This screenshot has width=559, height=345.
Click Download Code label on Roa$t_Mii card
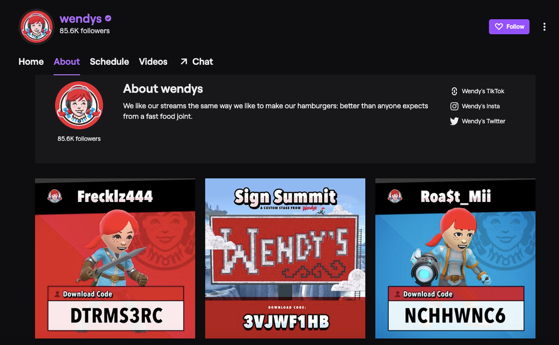tap(428, 294)
